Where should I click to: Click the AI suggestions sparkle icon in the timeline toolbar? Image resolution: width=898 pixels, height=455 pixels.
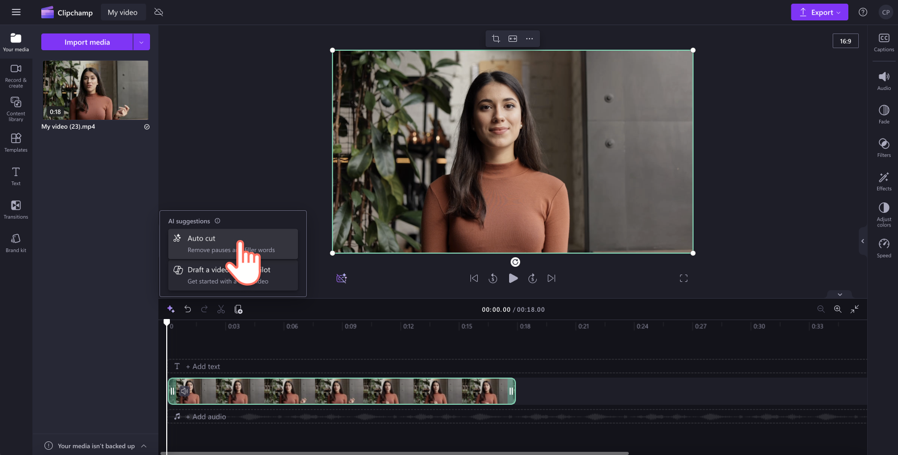[171, 309]
